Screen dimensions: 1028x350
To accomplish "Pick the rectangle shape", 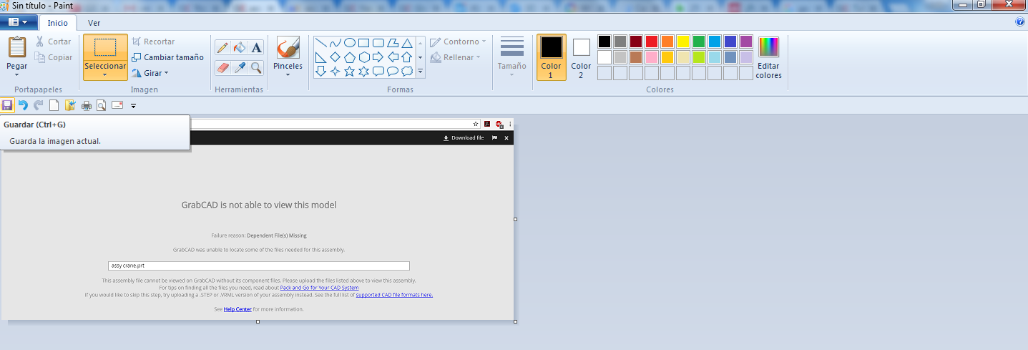I will tap(363, 43).
